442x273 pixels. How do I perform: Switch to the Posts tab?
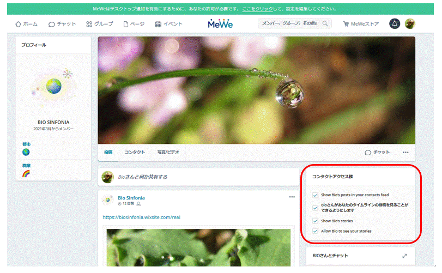point(108,152)
